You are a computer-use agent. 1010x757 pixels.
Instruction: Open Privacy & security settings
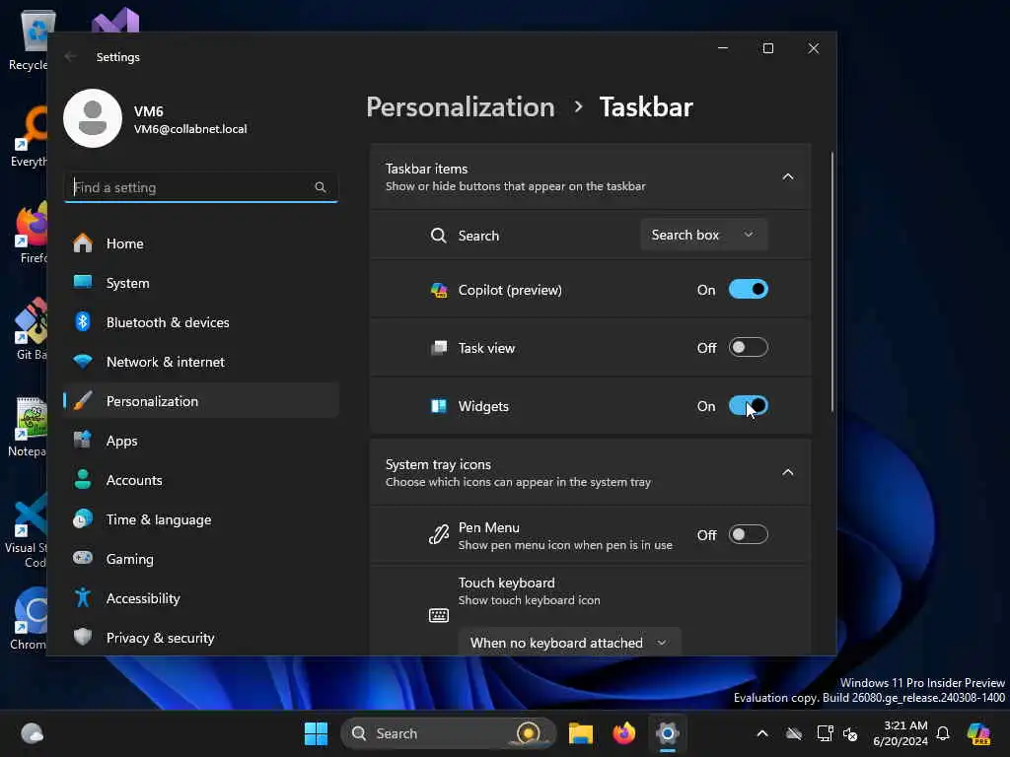(201, 638)
